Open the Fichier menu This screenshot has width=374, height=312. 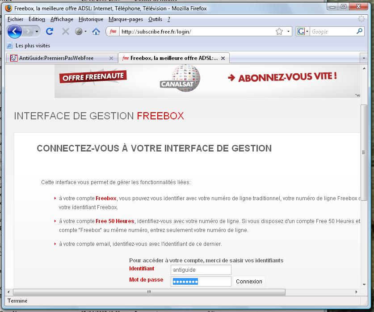(x=15, y=19)
